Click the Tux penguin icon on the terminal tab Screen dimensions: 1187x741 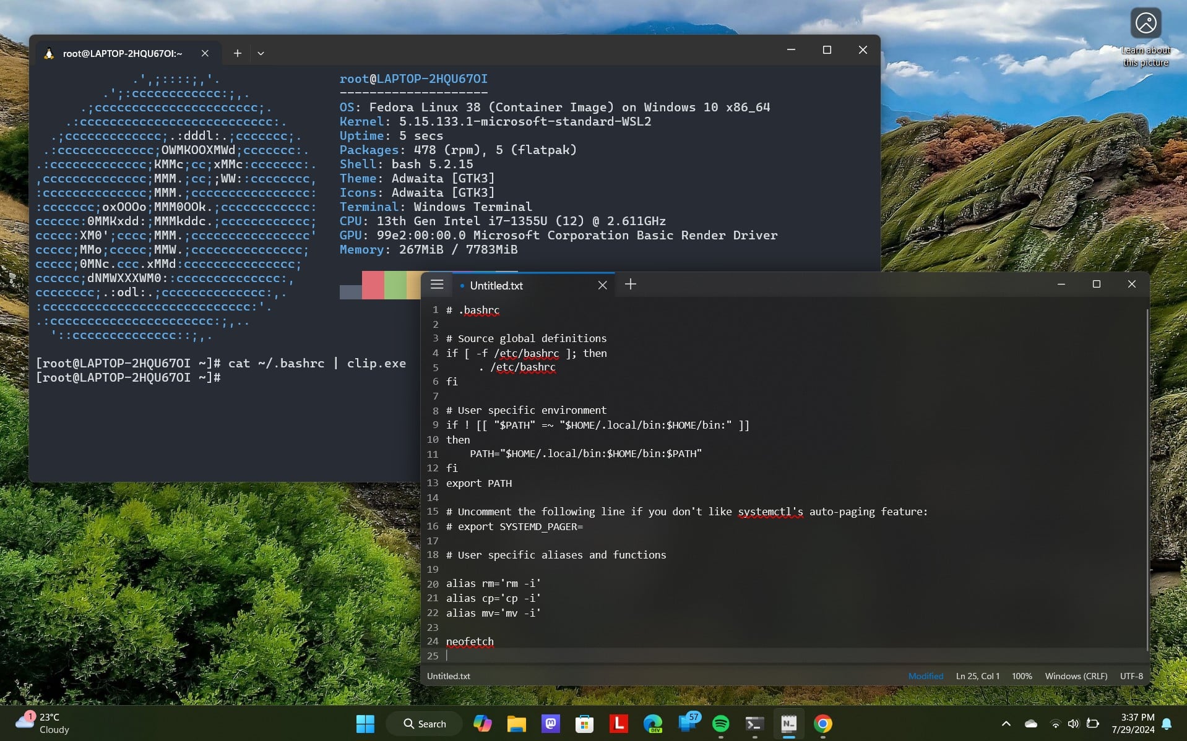[x=50, y=53]
